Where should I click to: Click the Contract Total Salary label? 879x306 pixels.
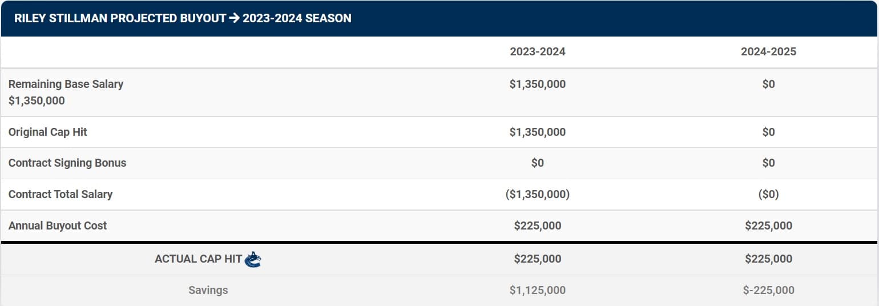tap(61, 194)
